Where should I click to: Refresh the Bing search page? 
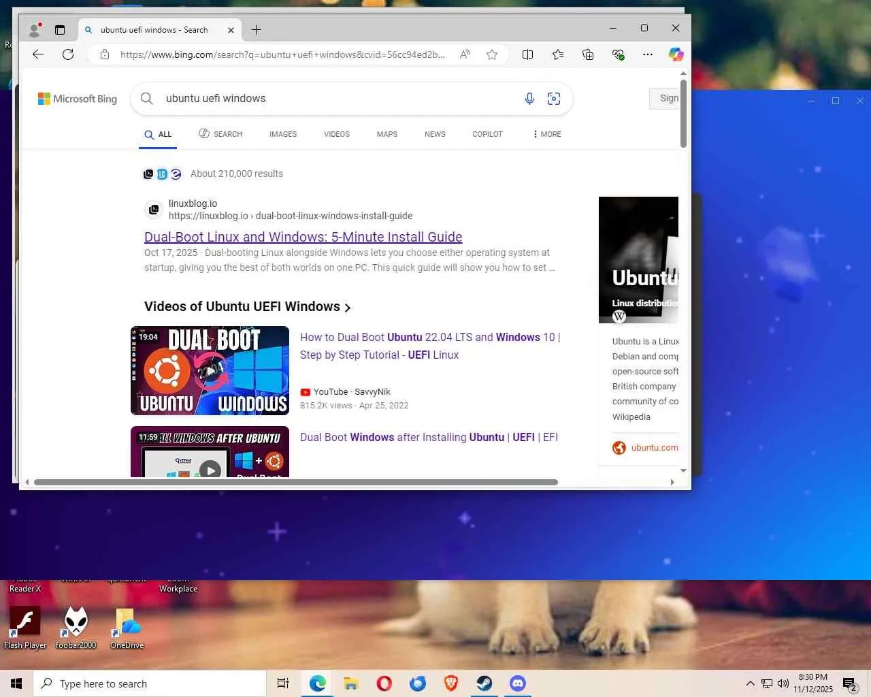pos(68,54)
